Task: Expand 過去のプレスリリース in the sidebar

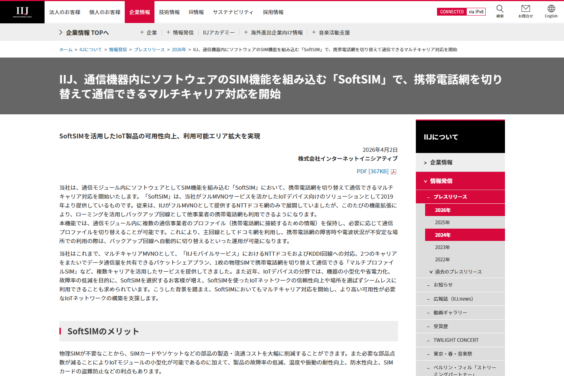Action: 465,272
